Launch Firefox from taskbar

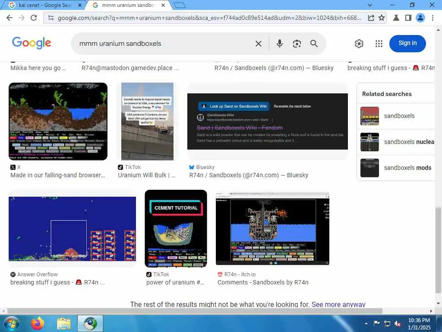(x=38, y=323)
